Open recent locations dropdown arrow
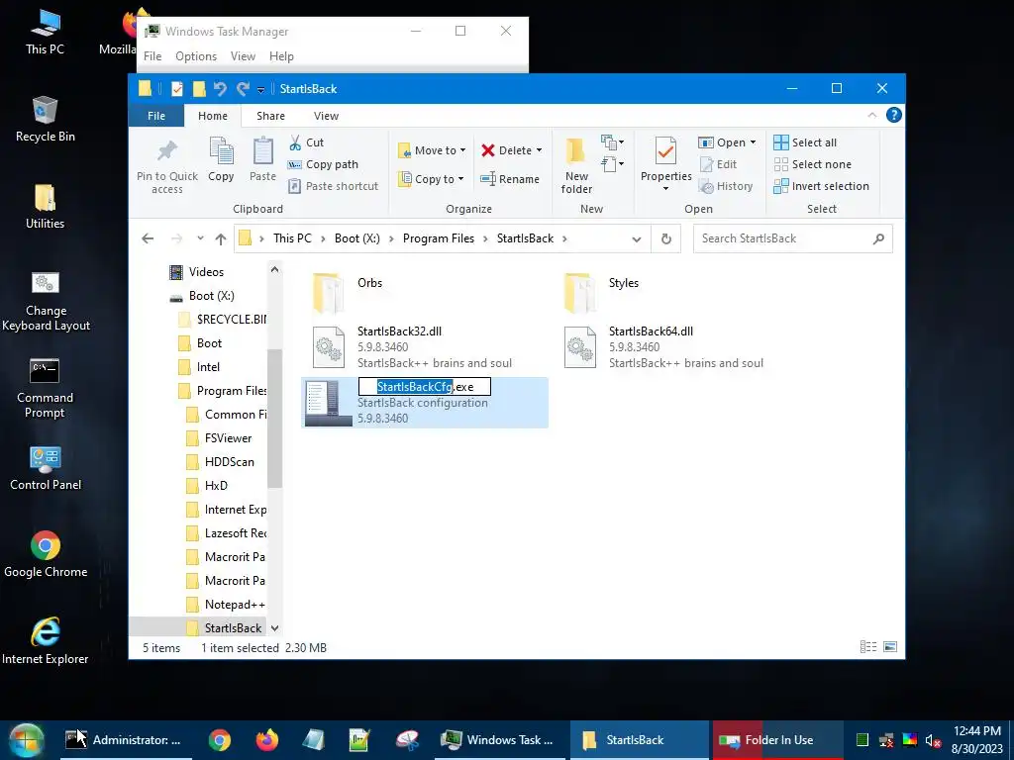 (x=200, y=238)
